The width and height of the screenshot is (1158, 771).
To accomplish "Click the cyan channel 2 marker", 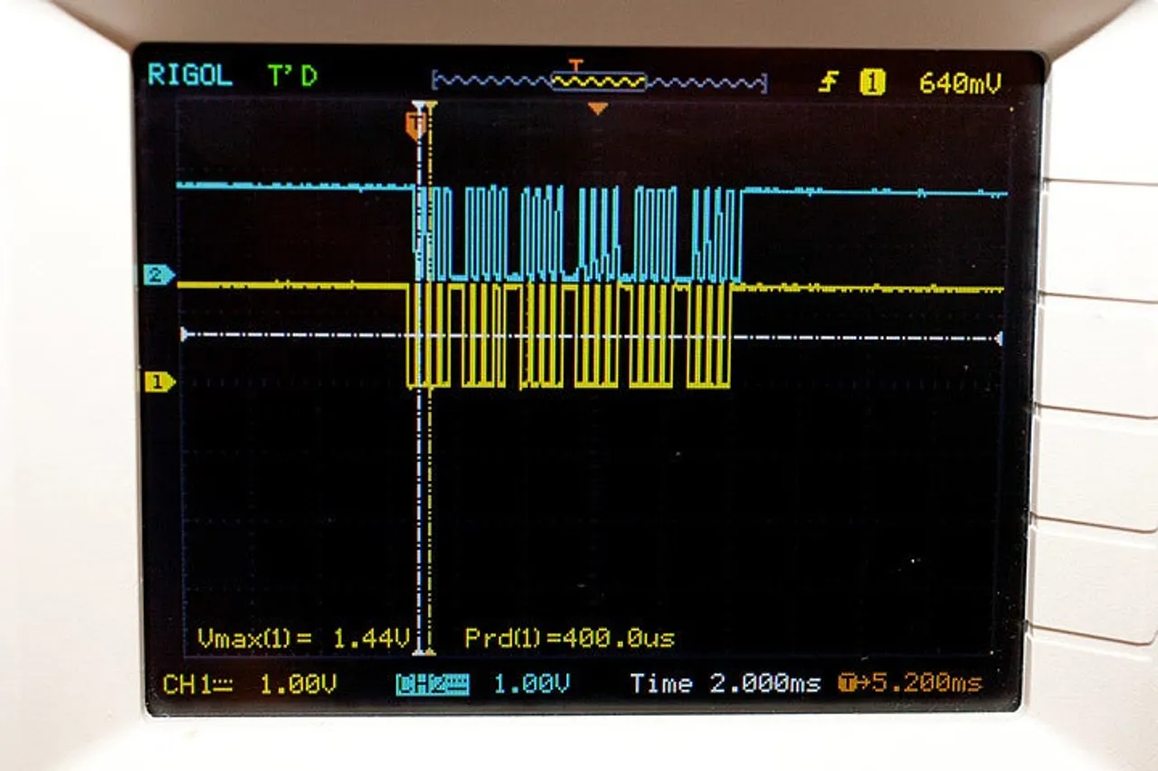I will 156,274.
